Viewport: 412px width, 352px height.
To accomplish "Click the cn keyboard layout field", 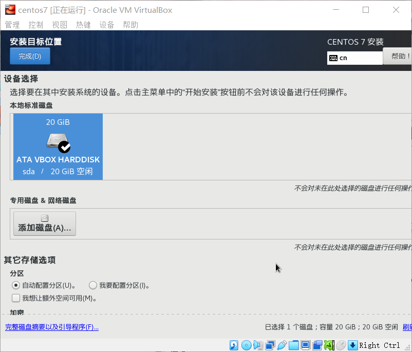I will point(354,58).
